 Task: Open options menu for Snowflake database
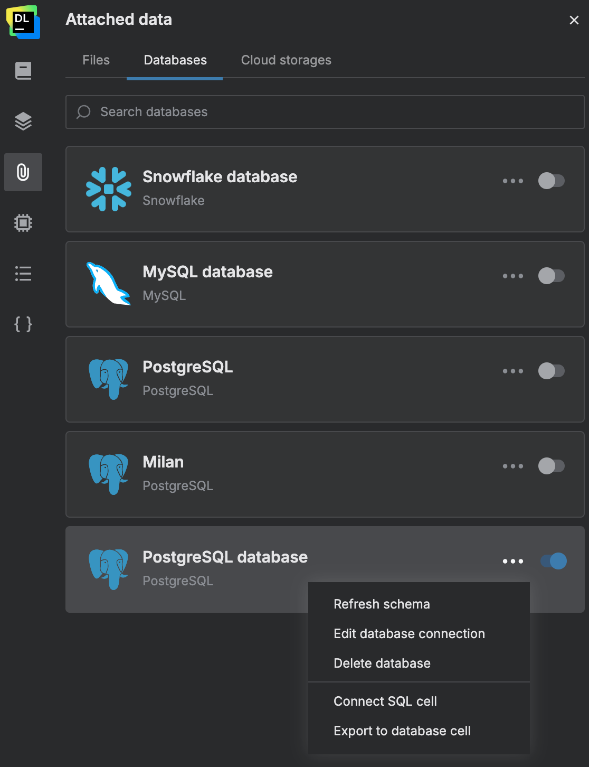click(x=512, y=181)
